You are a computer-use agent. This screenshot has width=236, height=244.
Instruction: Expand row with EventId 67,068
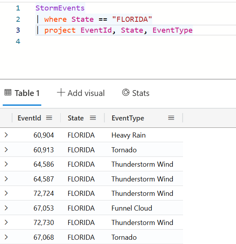click(x=6, y=237)
